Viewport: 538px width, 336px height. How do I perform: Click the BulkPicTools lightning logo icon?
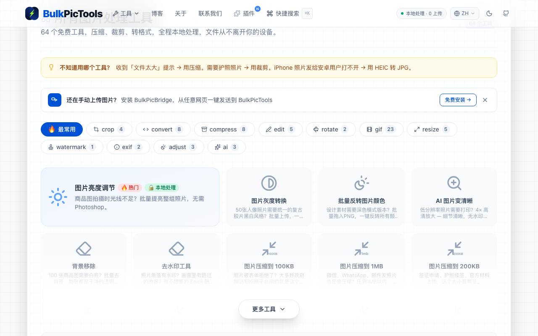click(32, 13)
